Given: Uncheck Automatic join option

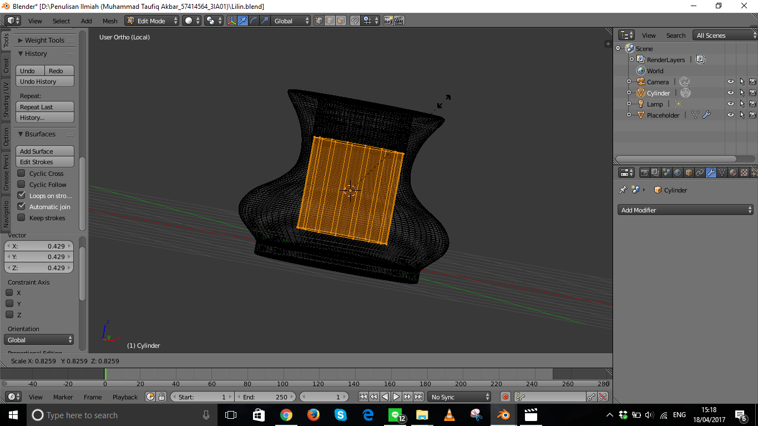Looking at the screenshot, I should click(x=21, y=206).
